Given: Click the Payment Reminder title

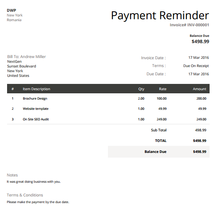Looking at the screenshot, I should 160,16.
